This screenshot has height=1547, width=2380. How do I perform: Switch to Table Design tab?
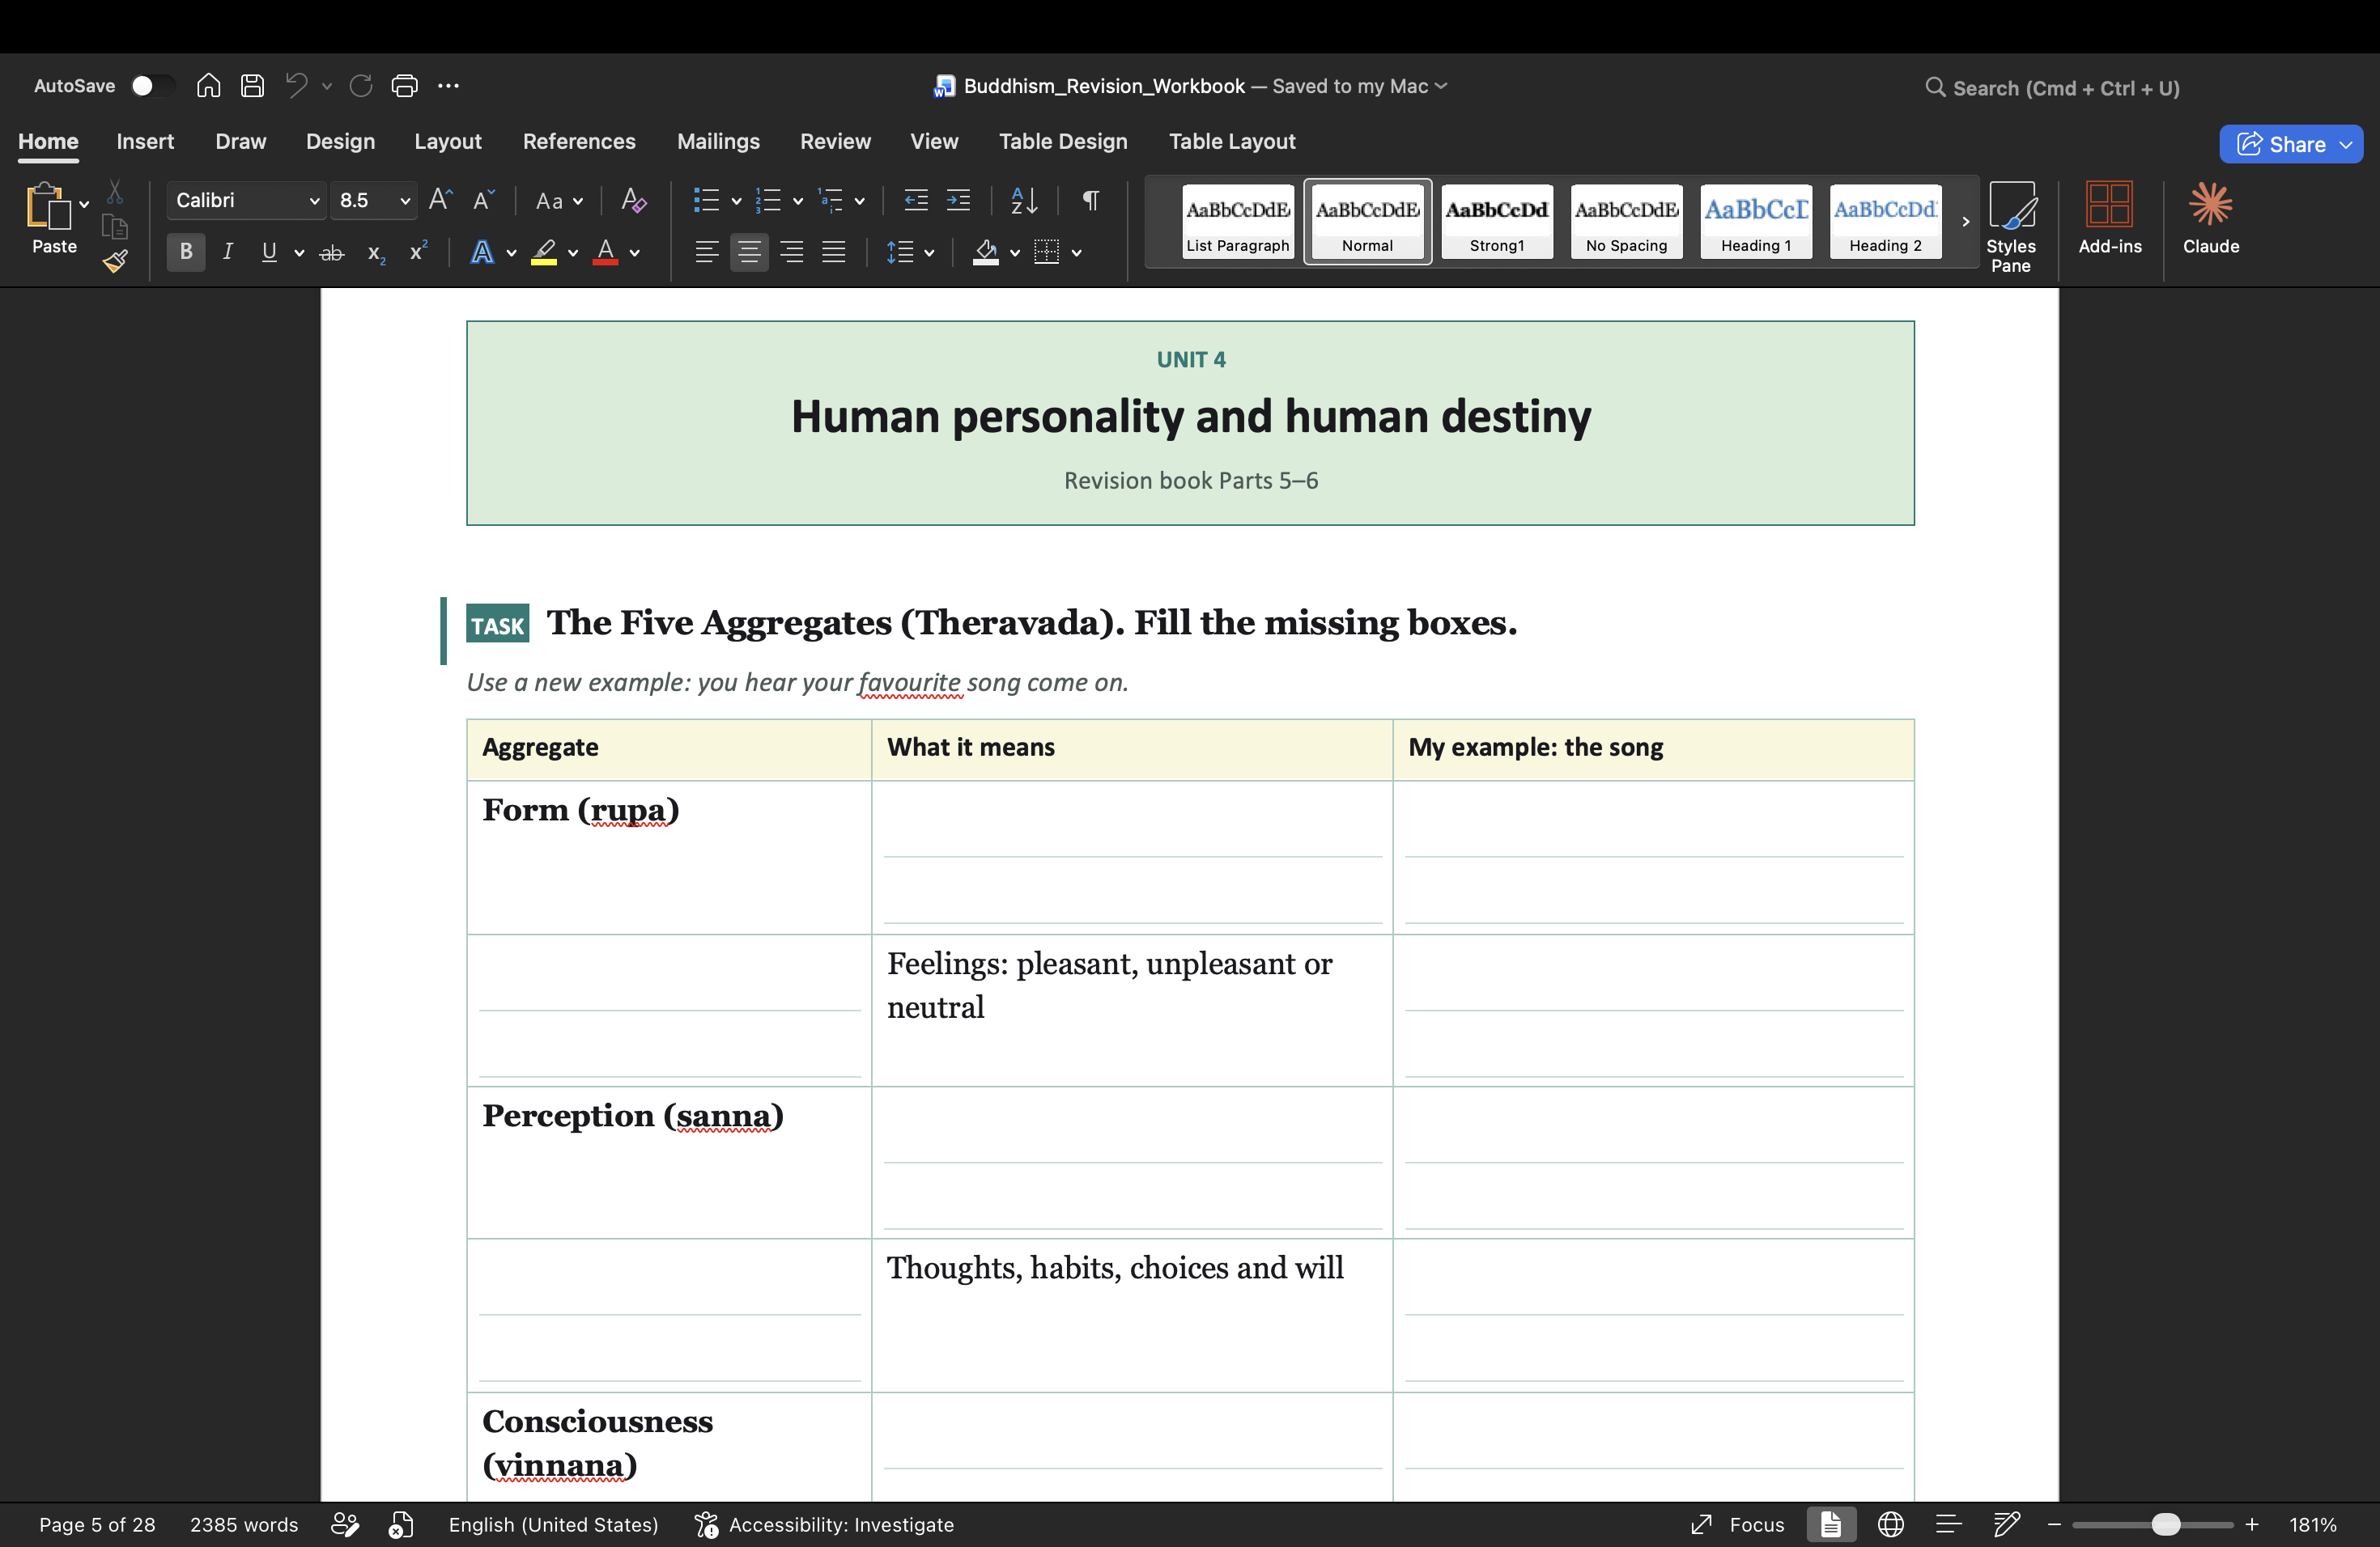(1062, 142)
